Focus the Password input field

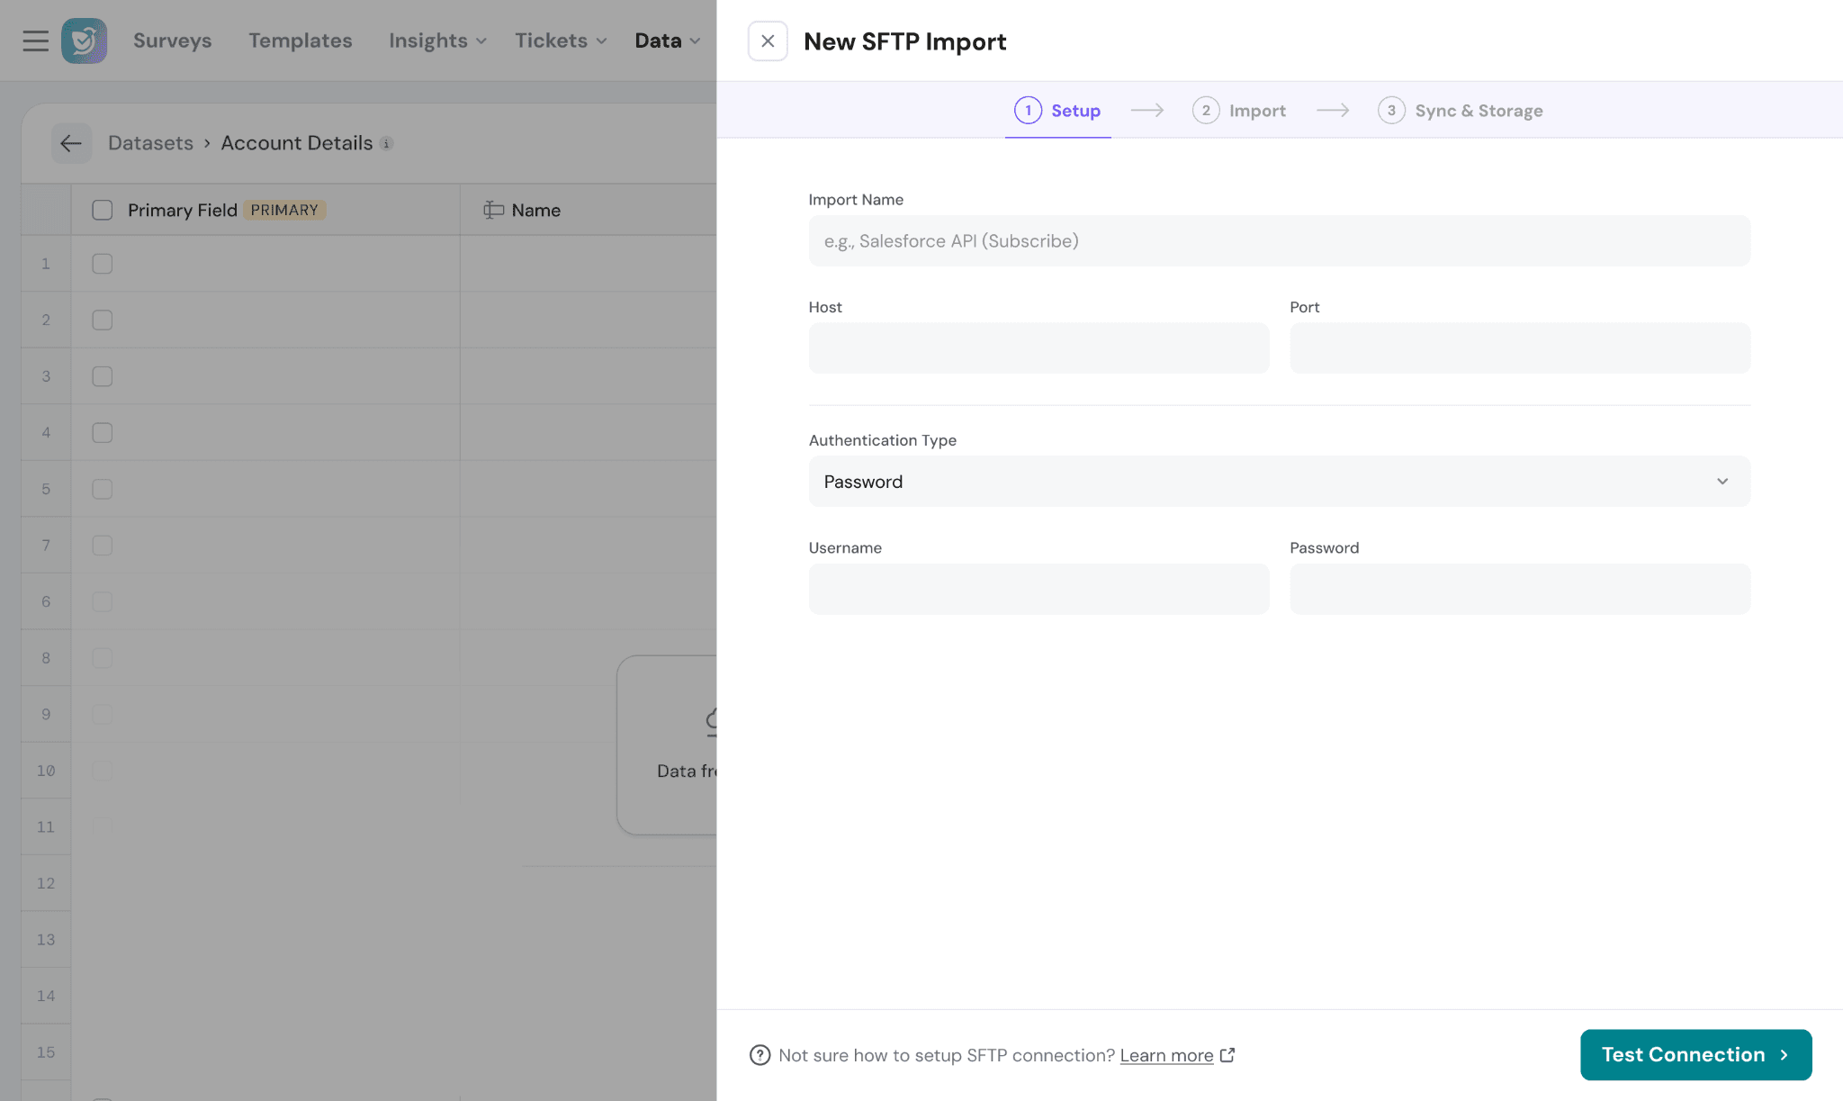1520,589
